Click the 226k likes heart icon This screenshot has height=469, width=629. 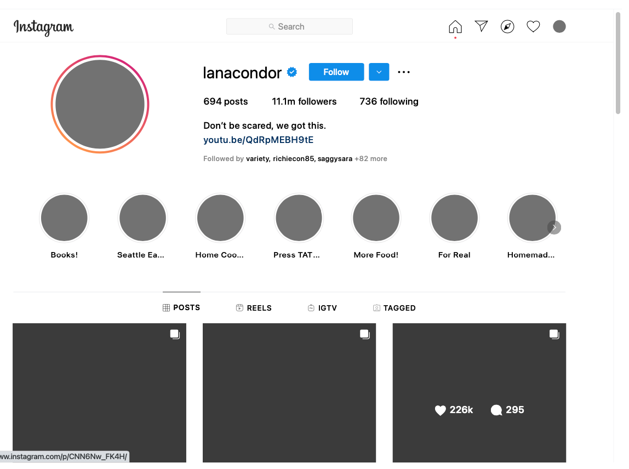(441, 410)
